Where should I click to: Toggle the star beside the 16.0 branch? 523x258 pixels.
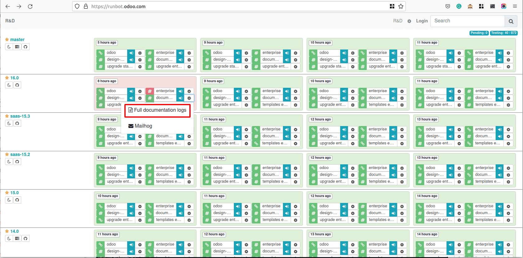(x=7, y=78)
